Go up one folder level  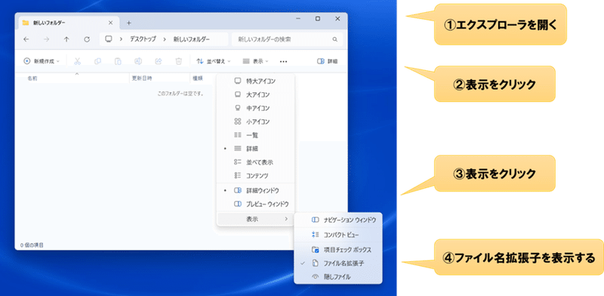point(66,39)
